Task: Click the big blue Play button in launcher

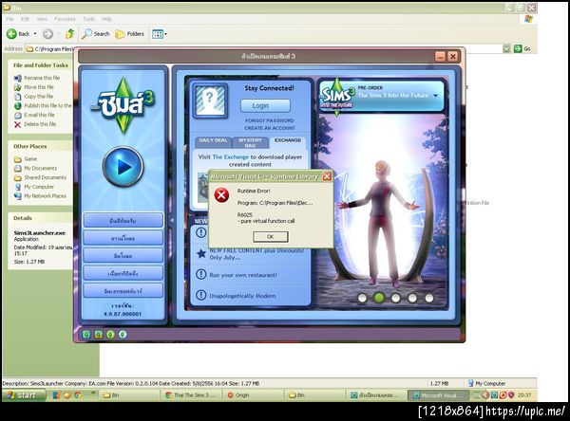Action: click(x=123, y=167)
